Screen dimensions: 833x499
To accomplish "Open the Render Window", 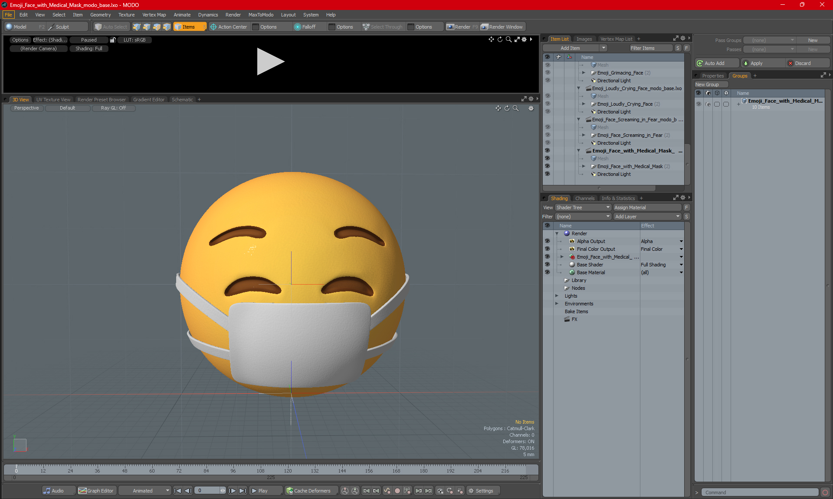I will click(x=502, y=27).
